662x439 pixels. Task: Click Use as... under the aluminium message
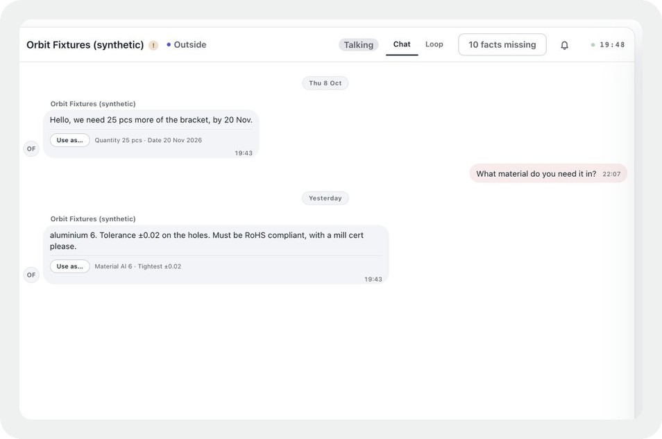(x=69, y=266)
